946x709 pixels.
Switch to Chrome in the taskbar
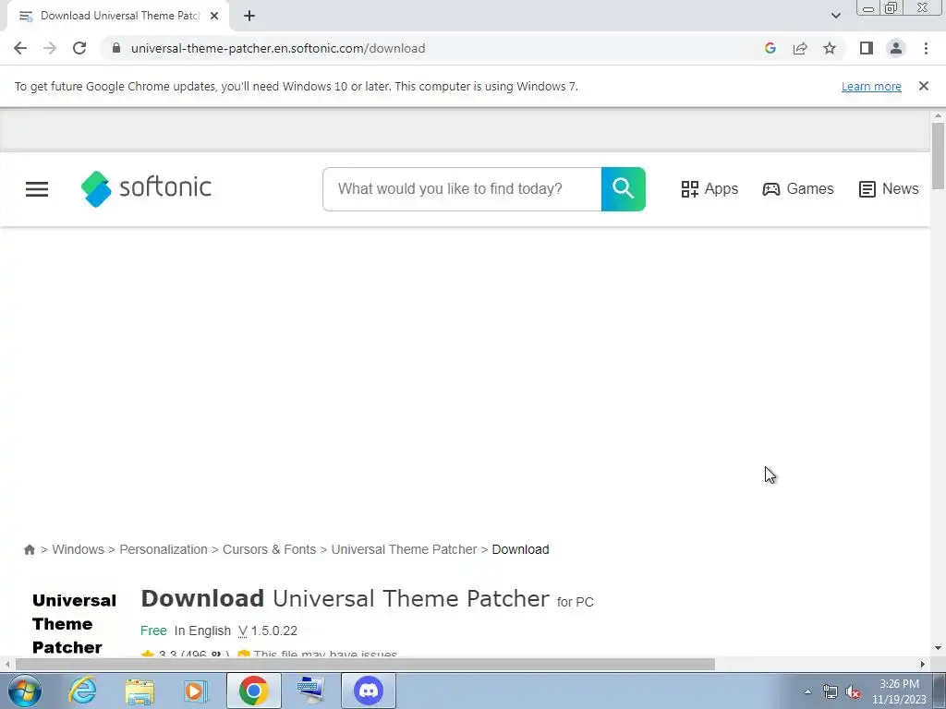tap(253, 691)
